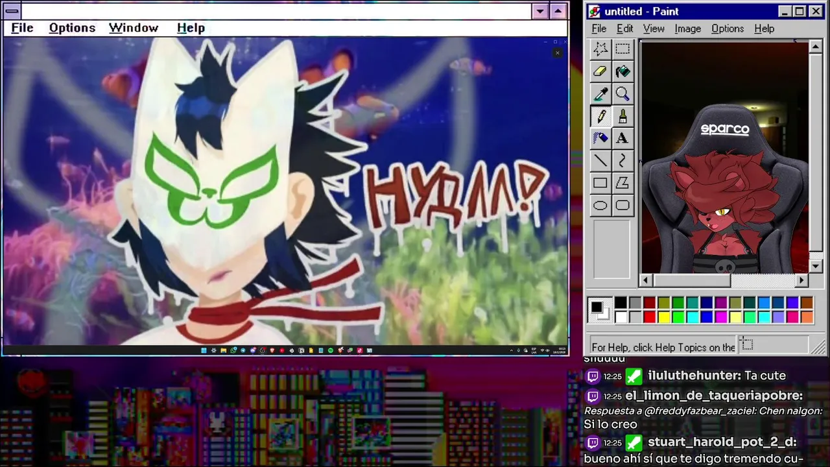Select the rectangular Select tool in Paint
Image resolution: width=830 pixels, height=467 pixels.
point(622,49)
